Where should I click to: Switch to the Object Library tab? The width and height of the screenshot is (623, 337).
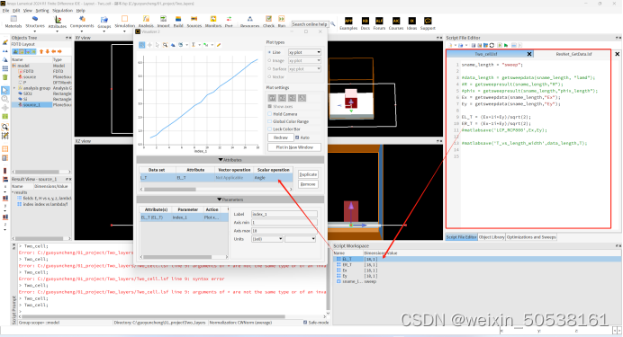pos(492,237)
